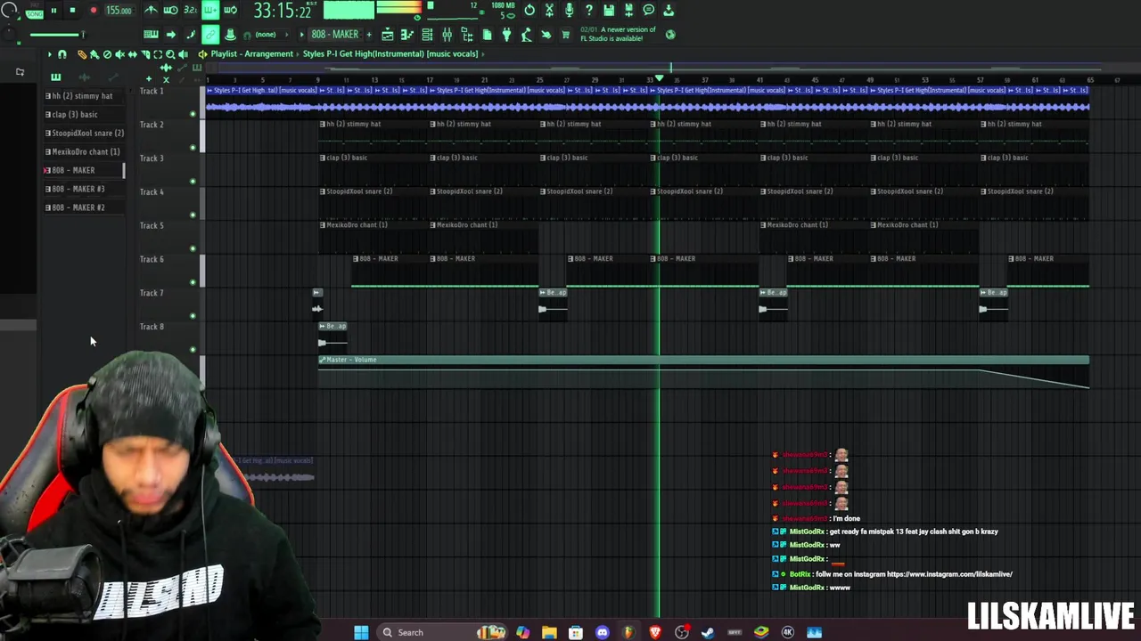Open the audio editor scissors icon

coord(549,11)
